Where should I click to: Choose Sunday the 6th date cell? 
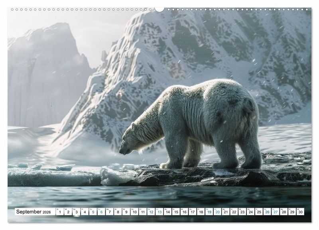tap(101, 212)
